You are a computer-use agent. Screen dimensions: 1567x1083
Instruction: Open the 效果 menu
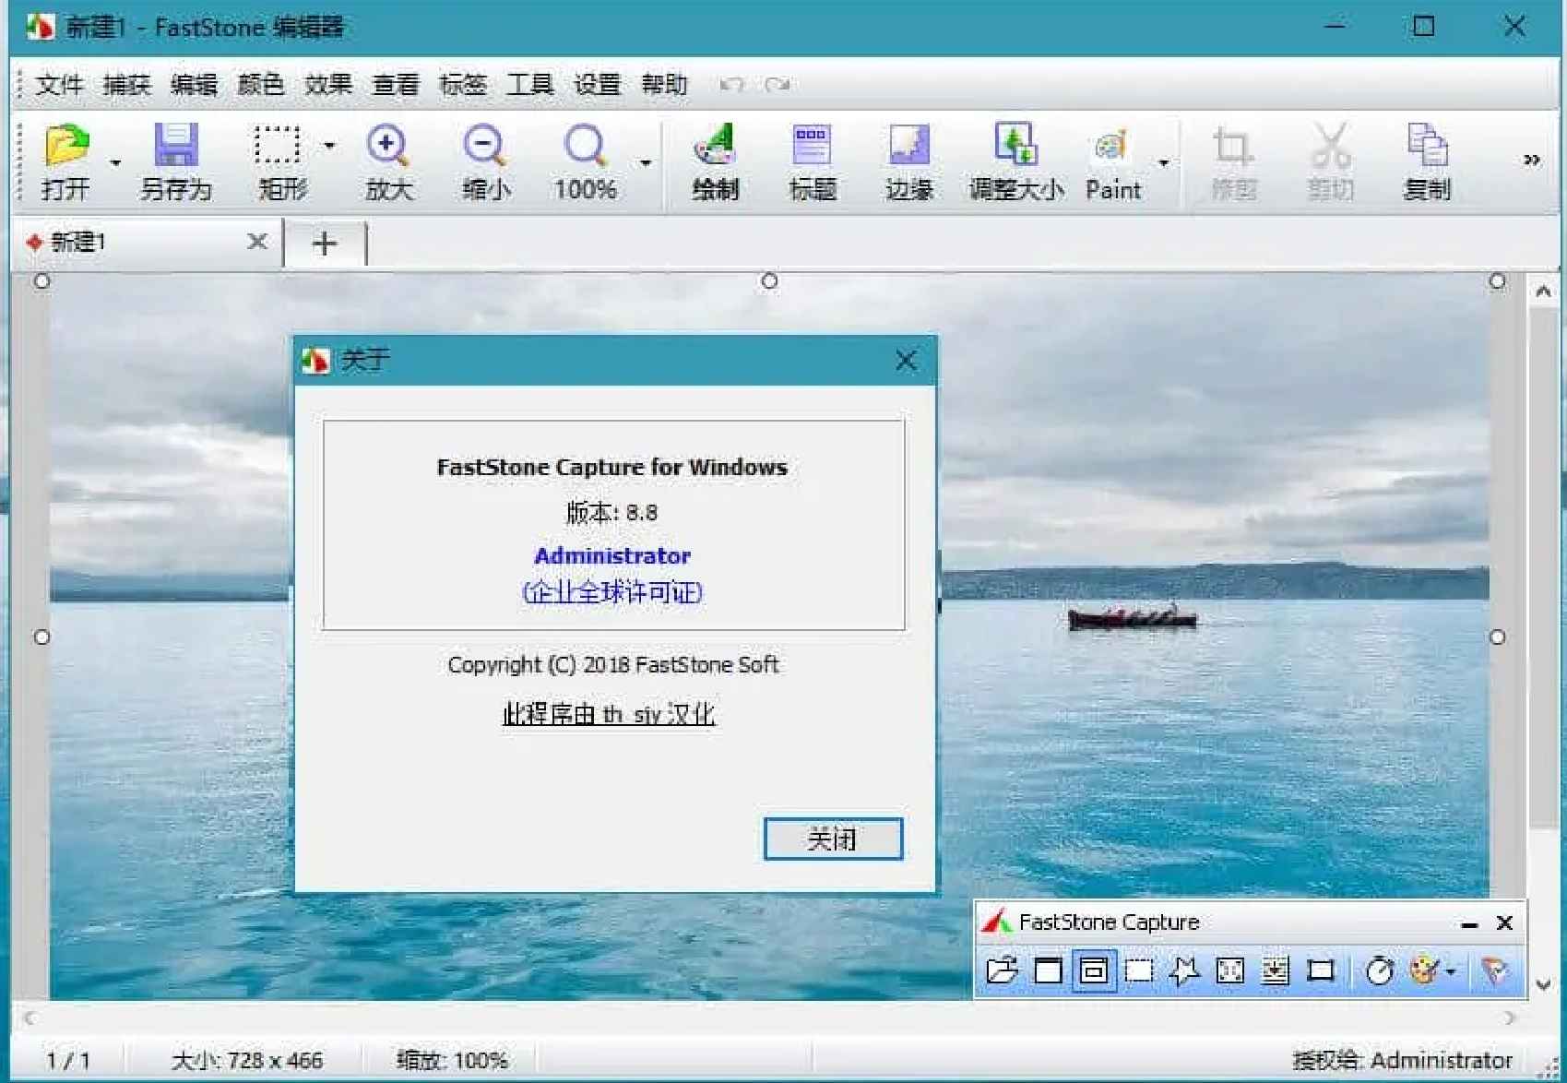click(x=329, y=84)
